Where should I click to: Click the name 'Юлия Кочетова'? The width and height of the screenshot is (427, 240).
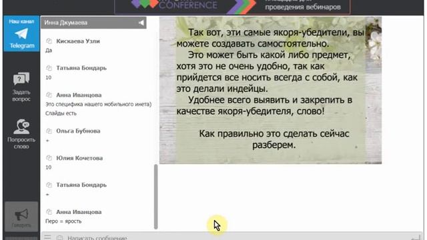tap(79, 158)
